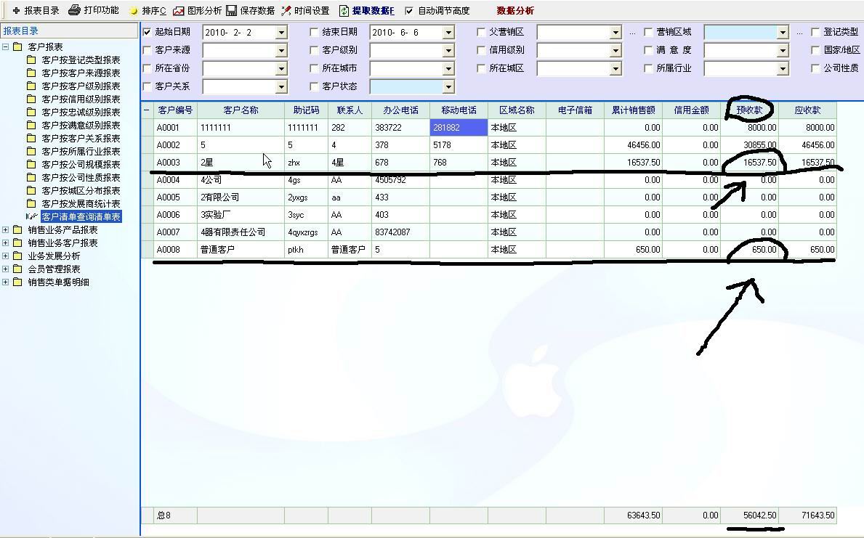Open 会员管理报表 tree item

click(54, 269)
